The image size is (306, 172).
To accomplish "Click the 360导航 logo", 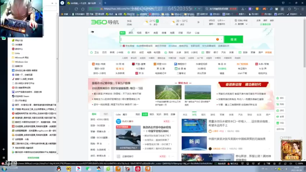I will [x=105, y=22].
